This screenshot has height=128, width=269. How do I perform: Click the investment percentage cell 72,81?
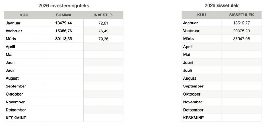[x=103, y=23]
